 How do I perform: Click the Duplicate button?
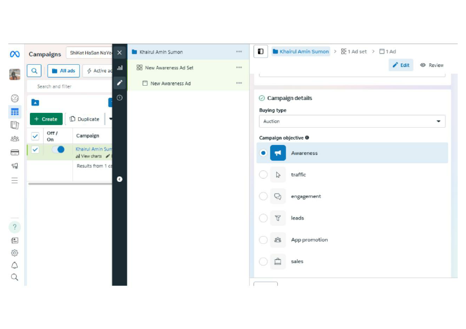(x=85, y=119)
